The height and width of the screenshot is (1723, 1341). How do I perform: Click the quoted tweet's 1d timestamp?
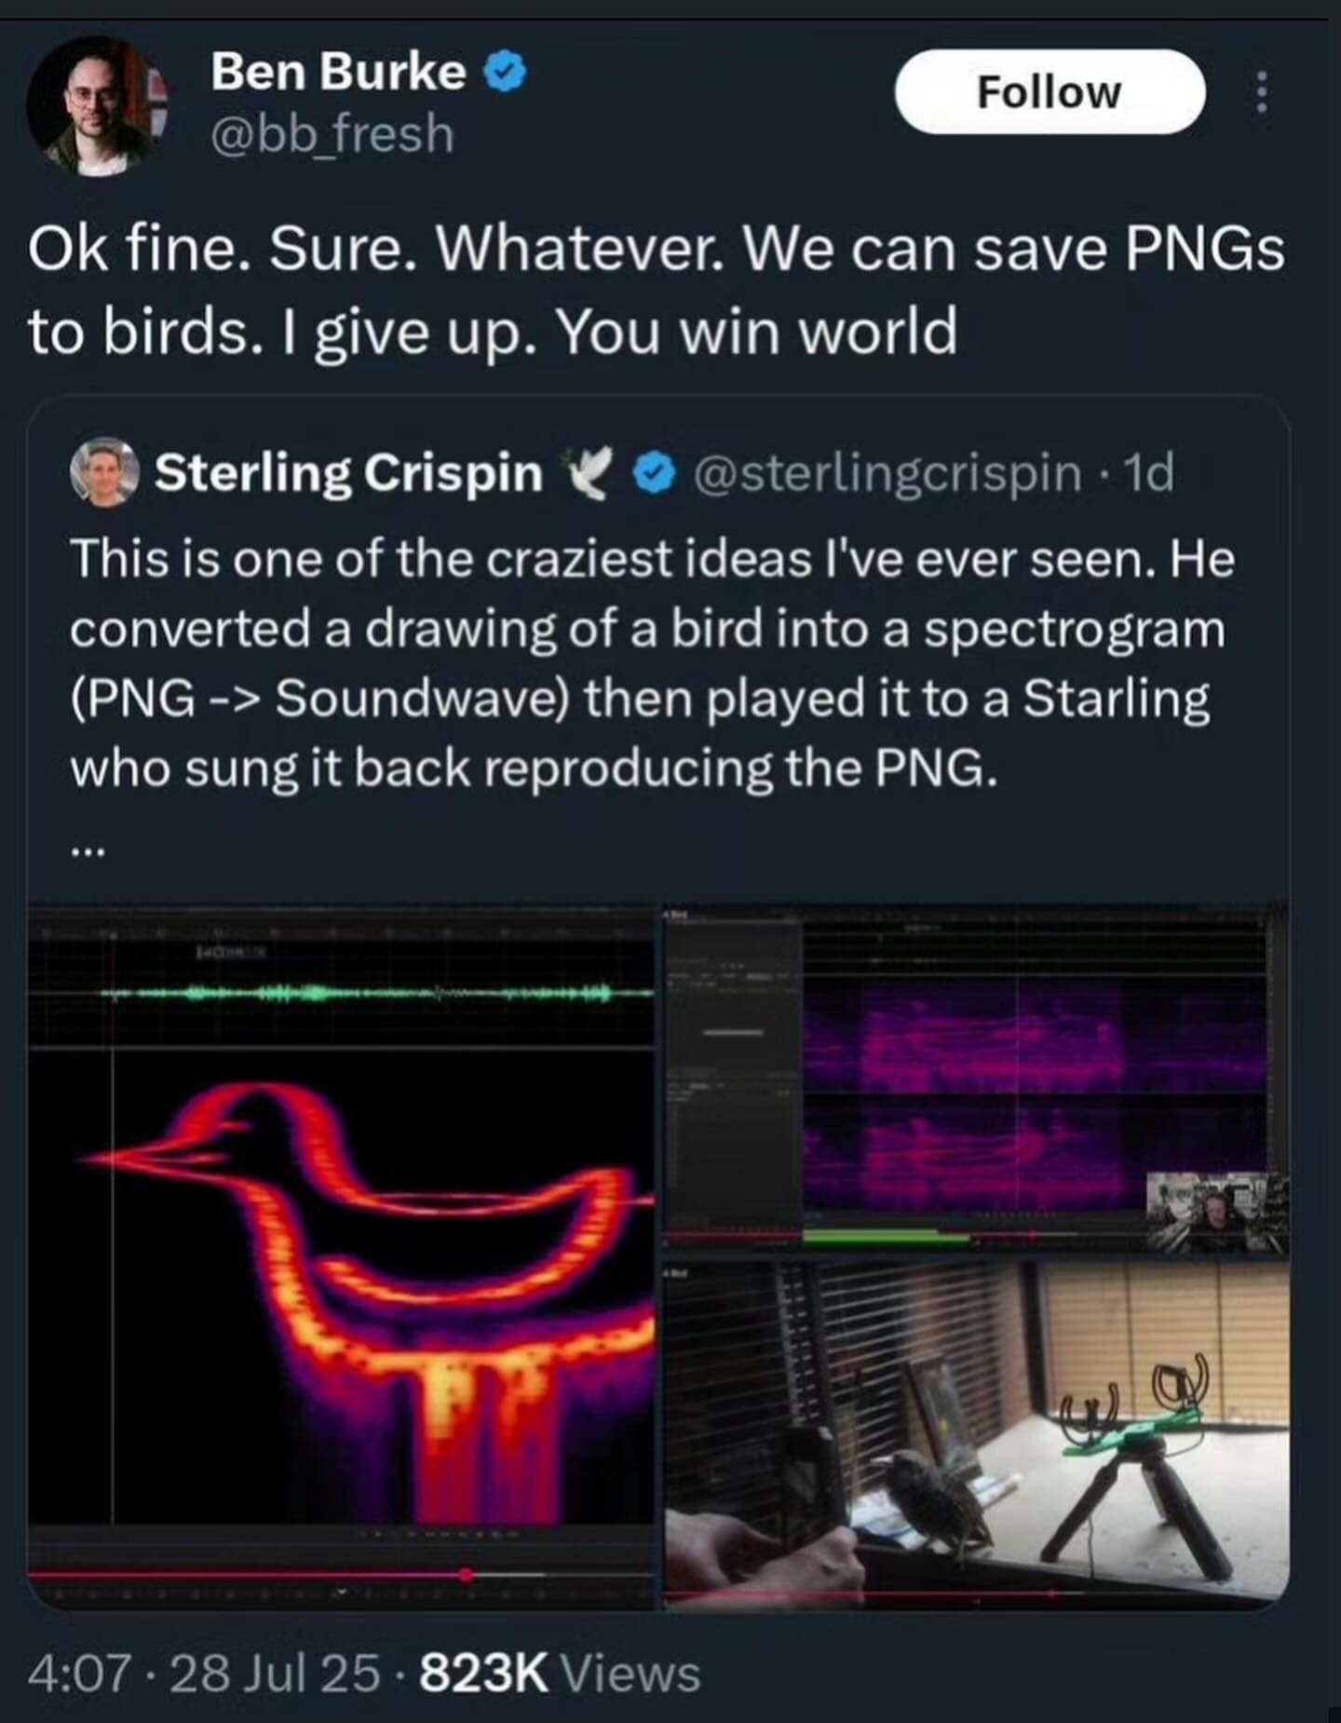tap(1149, 473)
